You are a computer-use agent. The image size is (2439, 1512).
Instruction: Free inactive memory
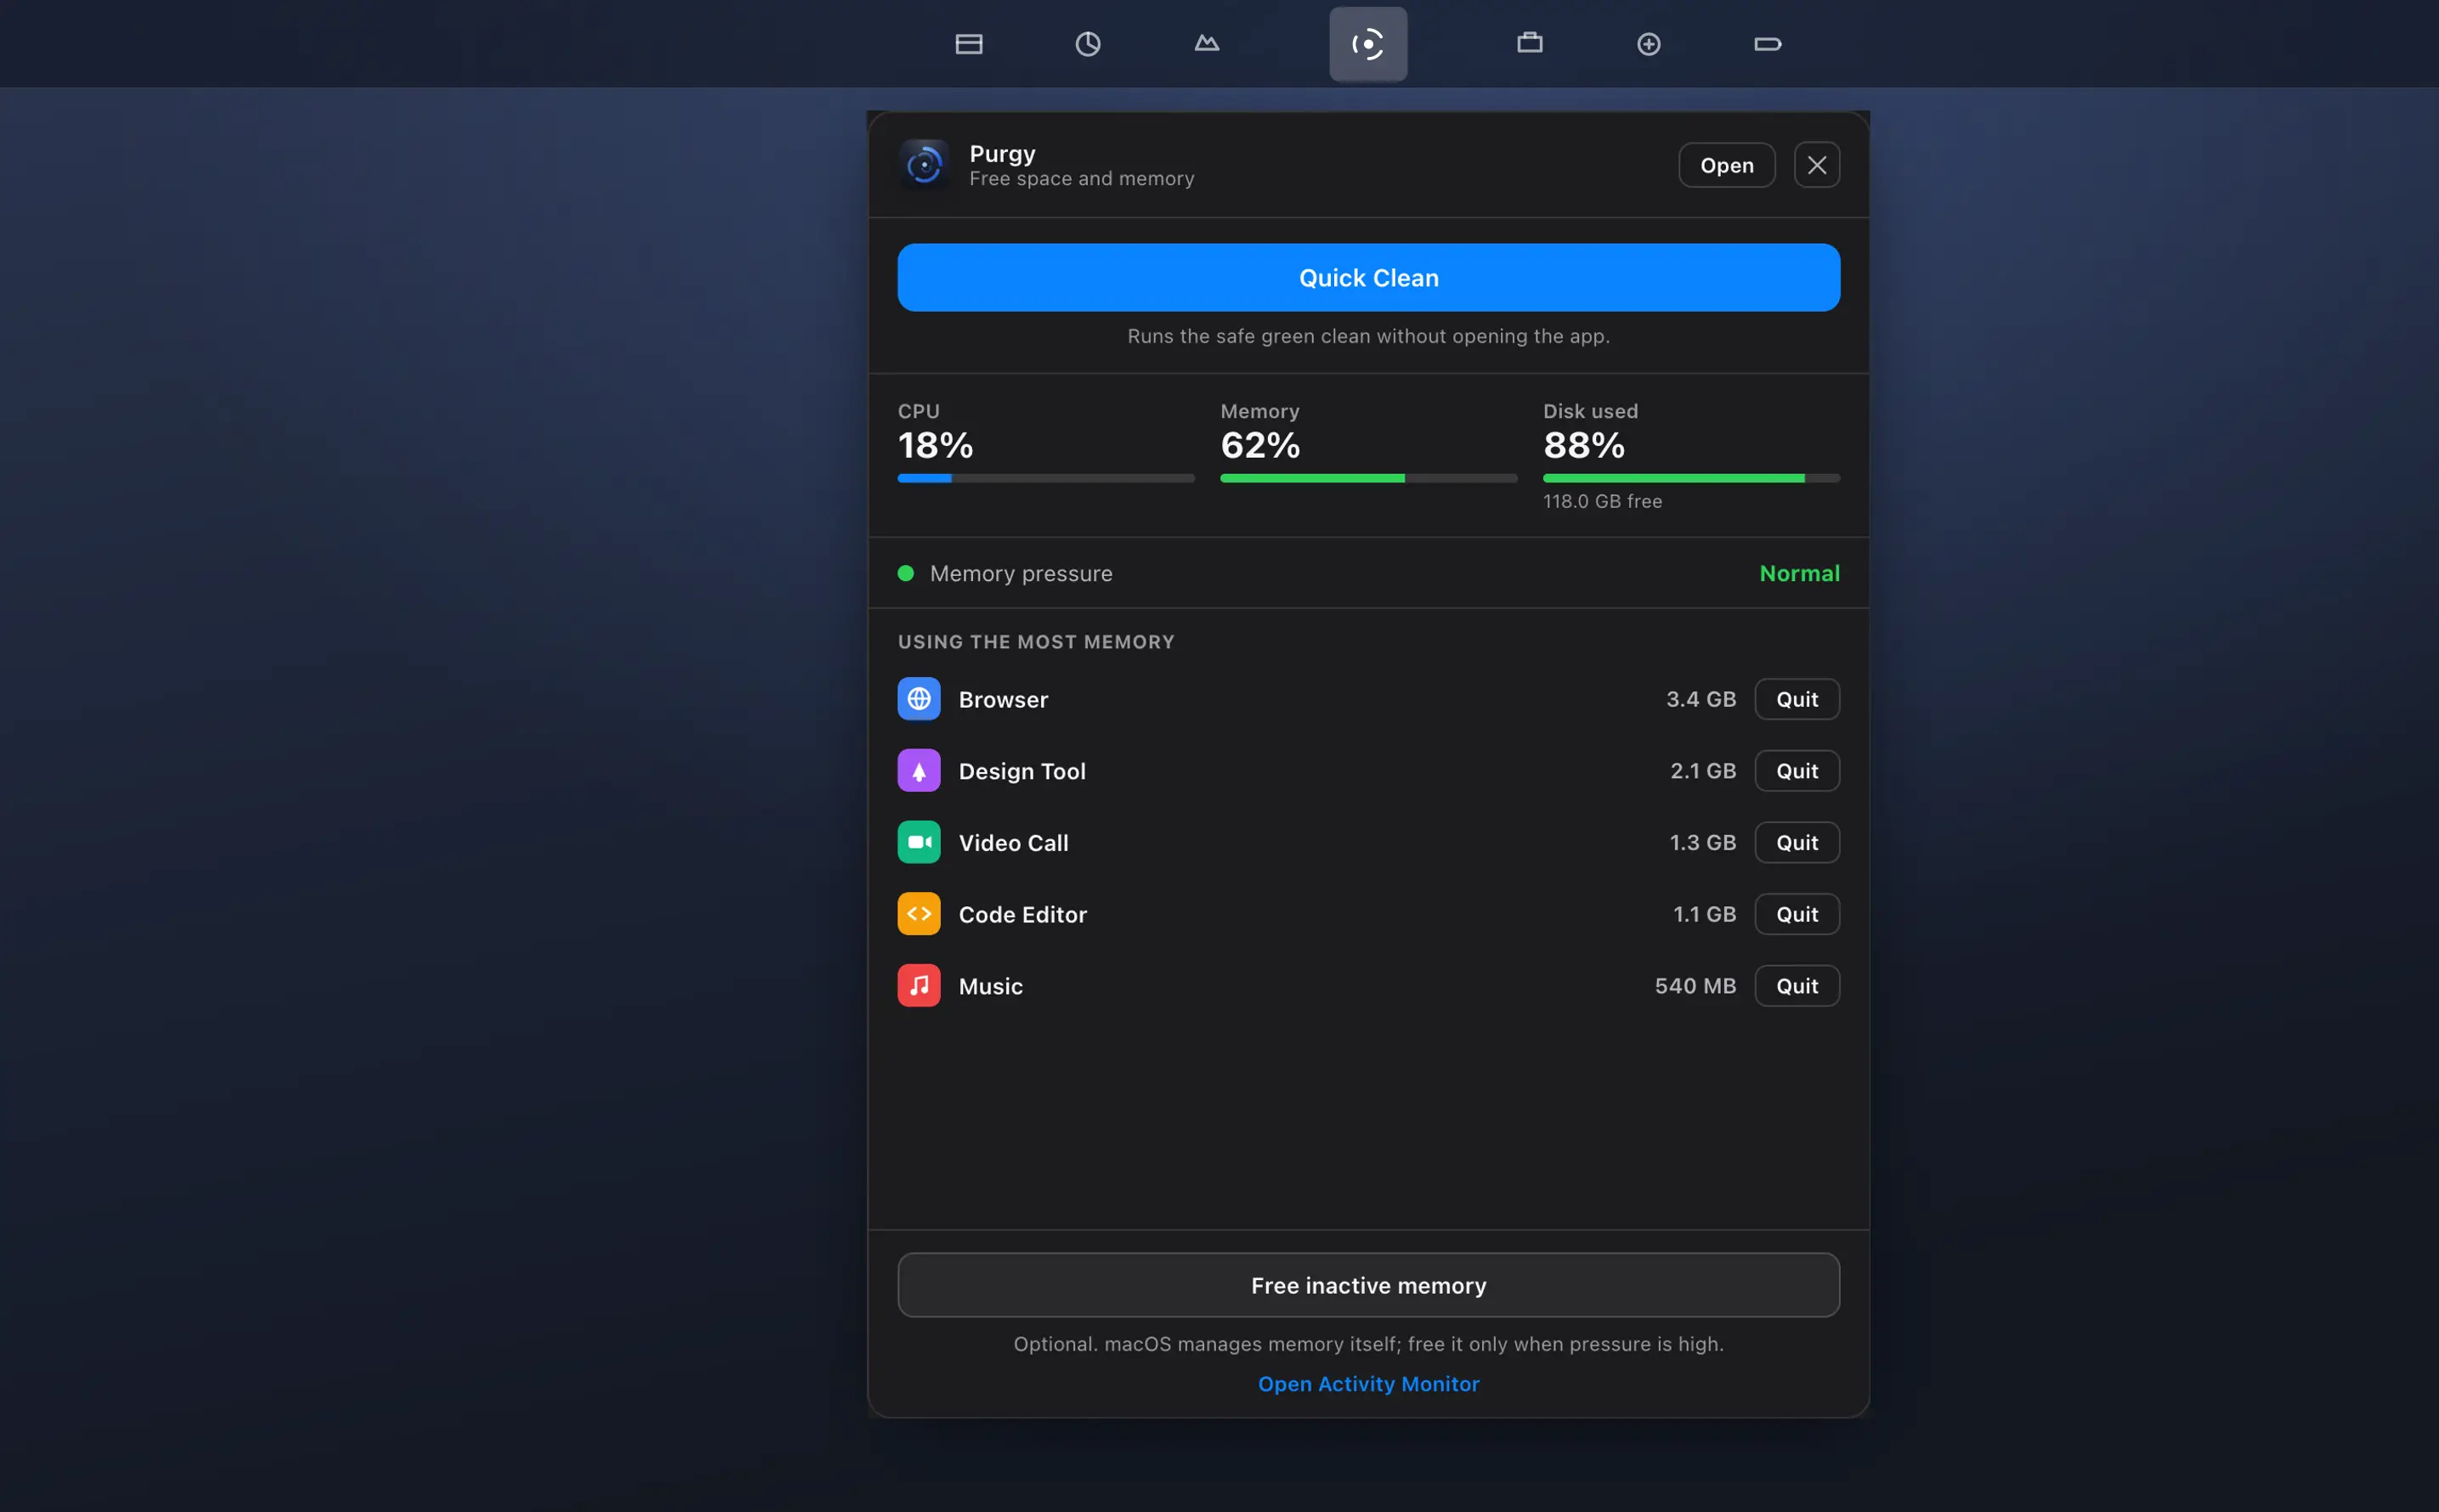coord(1368,1285)
